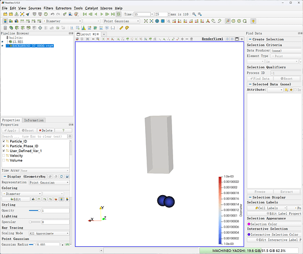Viewport: 303px width, 254px height.
Task: Click Reload display defaults icon
Action: click(x=61, y=176)
